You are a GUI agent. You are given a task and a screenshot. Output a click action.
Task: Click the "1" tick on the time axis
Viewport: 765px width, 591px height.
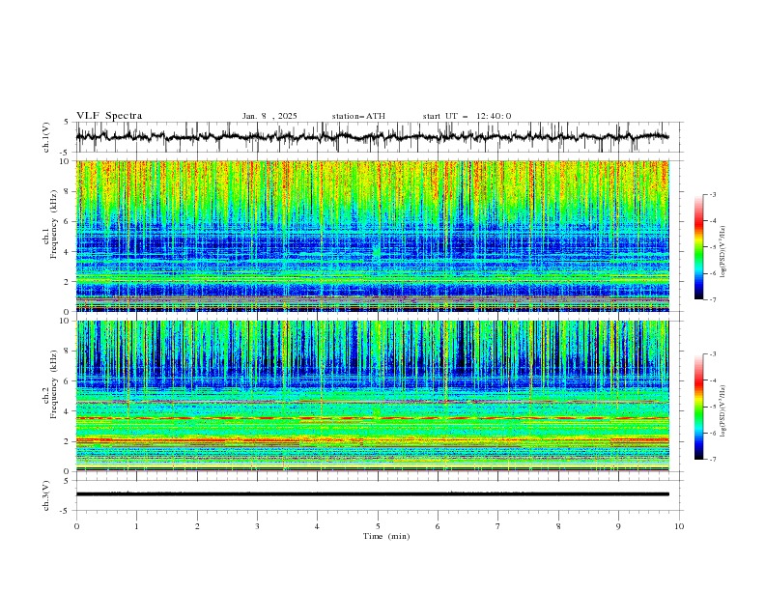136,526
